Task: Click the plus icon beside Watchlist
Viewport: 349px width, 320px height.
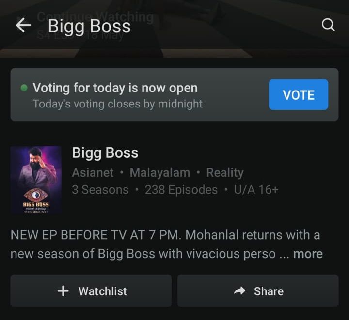Action: (x=63, y=291)
